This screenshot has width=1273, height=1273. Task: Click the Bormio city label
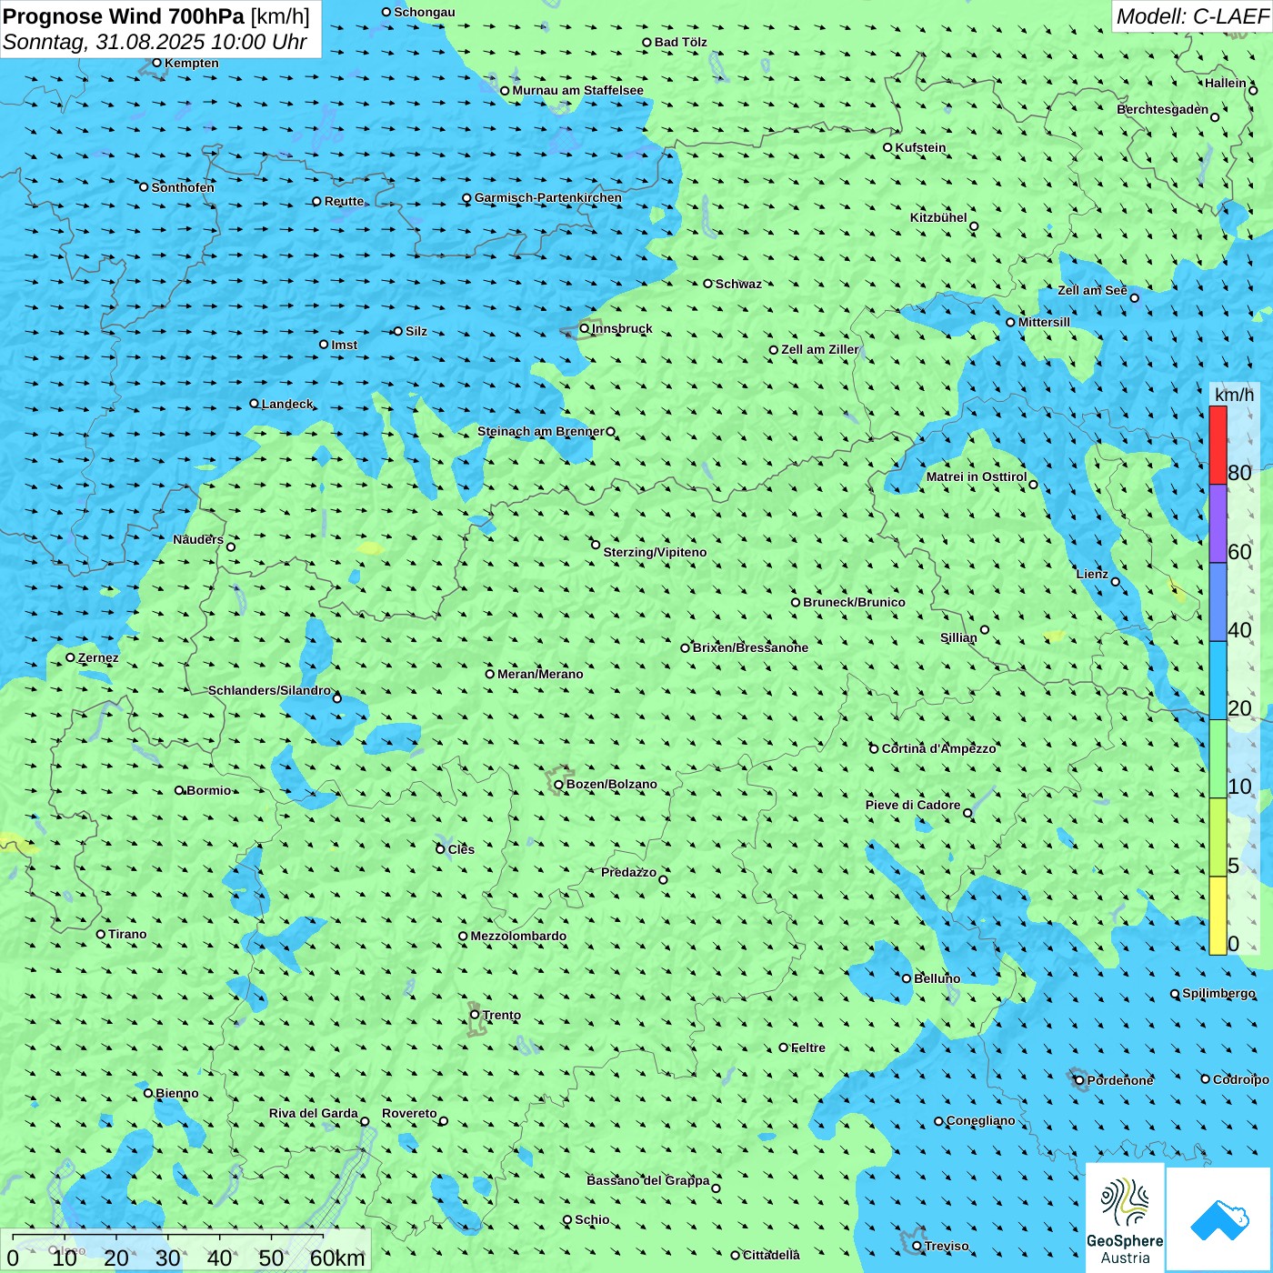[209, 790]
